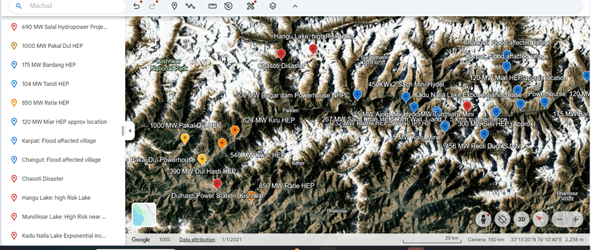
Task: Open historical imagery clock icon
Action: 229,6
